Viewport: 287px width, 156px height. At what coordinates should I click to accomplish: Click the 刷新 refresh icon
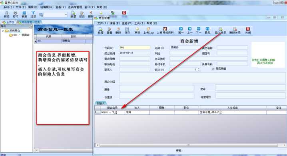[x=24, y=14]
